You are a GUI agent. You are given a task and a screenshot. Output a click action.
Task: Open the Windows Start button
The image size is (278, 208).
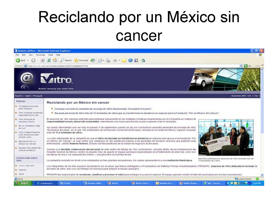coord(23,183)
